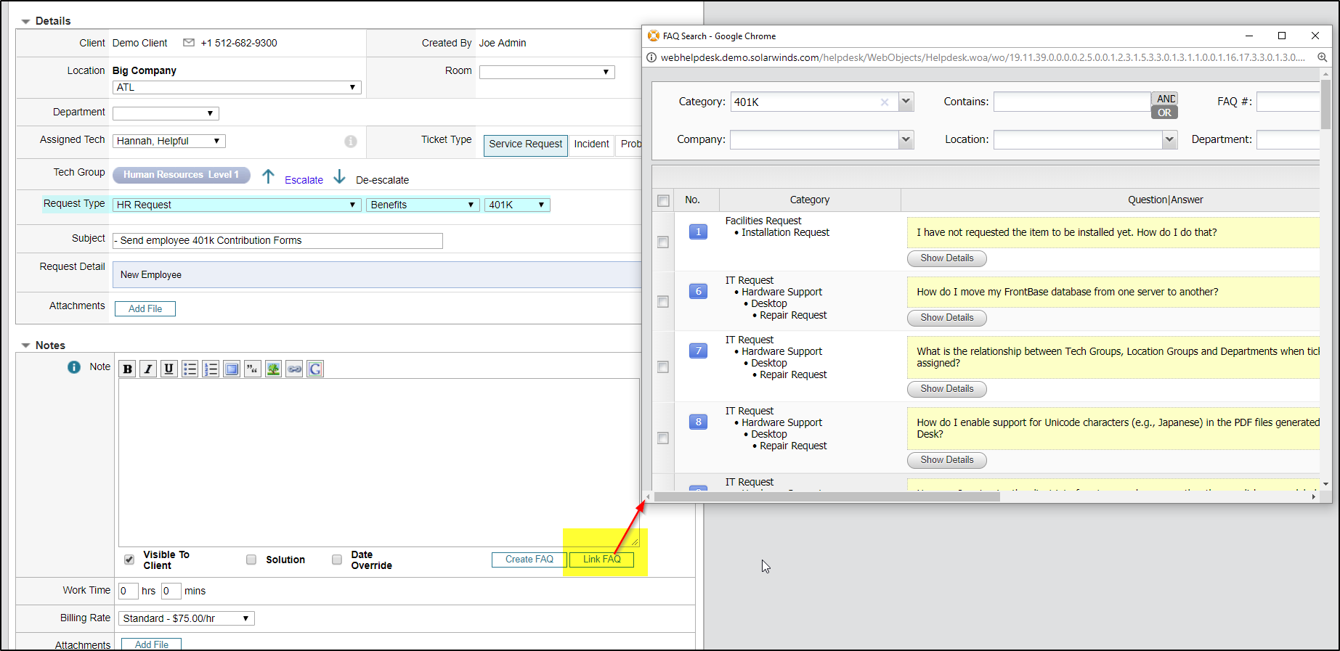Show Details for the FrontBase database FAQ

pos(947,318)
